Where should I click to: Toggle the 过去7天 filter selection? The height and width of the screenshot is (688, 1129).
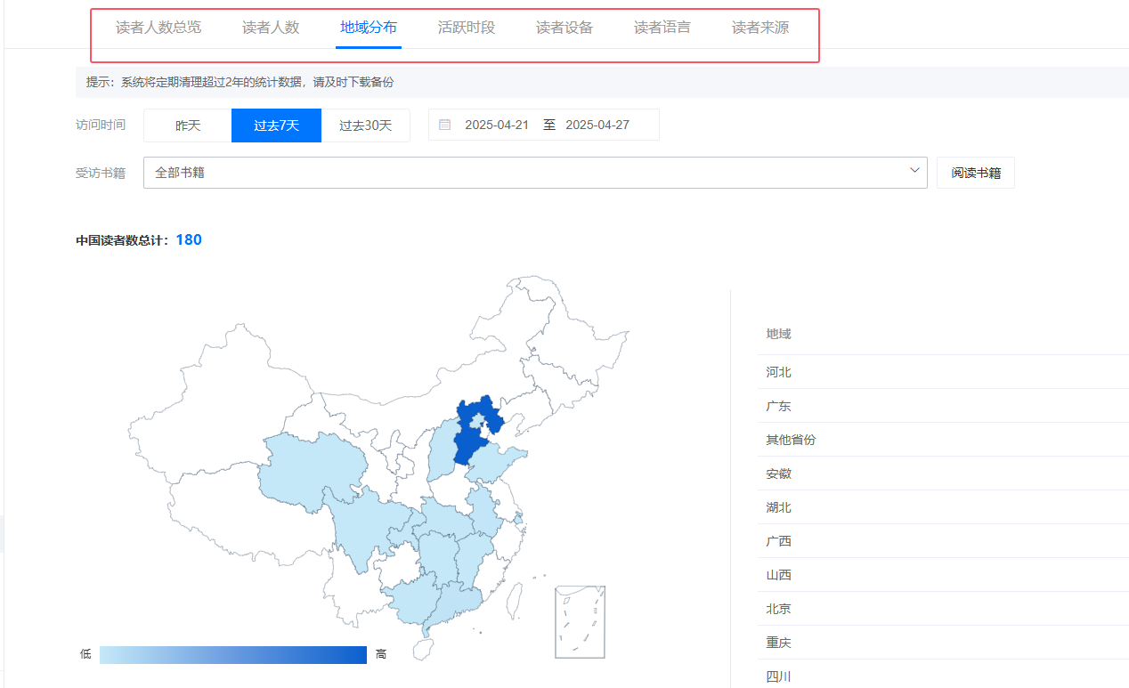pyautogui.click(x=276, y=125)
